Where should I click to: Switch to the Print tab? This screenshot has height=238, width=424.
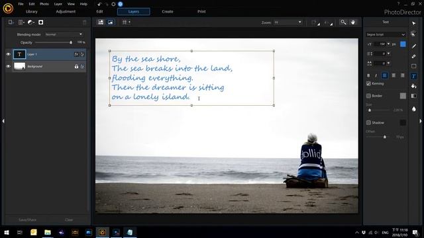[201, 12]
